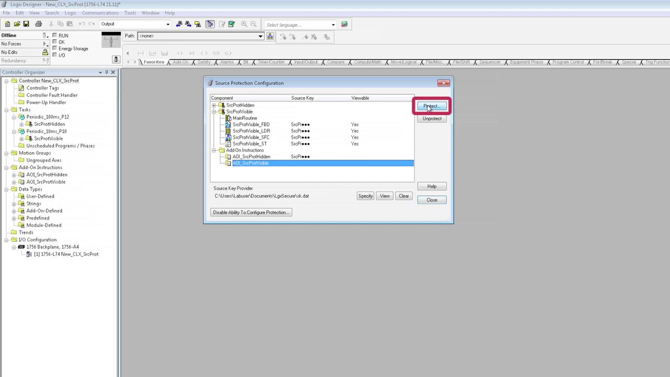Viewport: 670px width, 377px height.
Task: Save the project with the floppy icon
Action: pyautogui.click(x=26, y=24)
